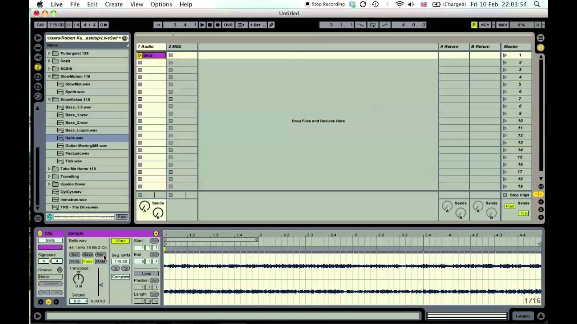Enable KEY map mode
This screenshot has width=577, height=324.
click(485, 25)
